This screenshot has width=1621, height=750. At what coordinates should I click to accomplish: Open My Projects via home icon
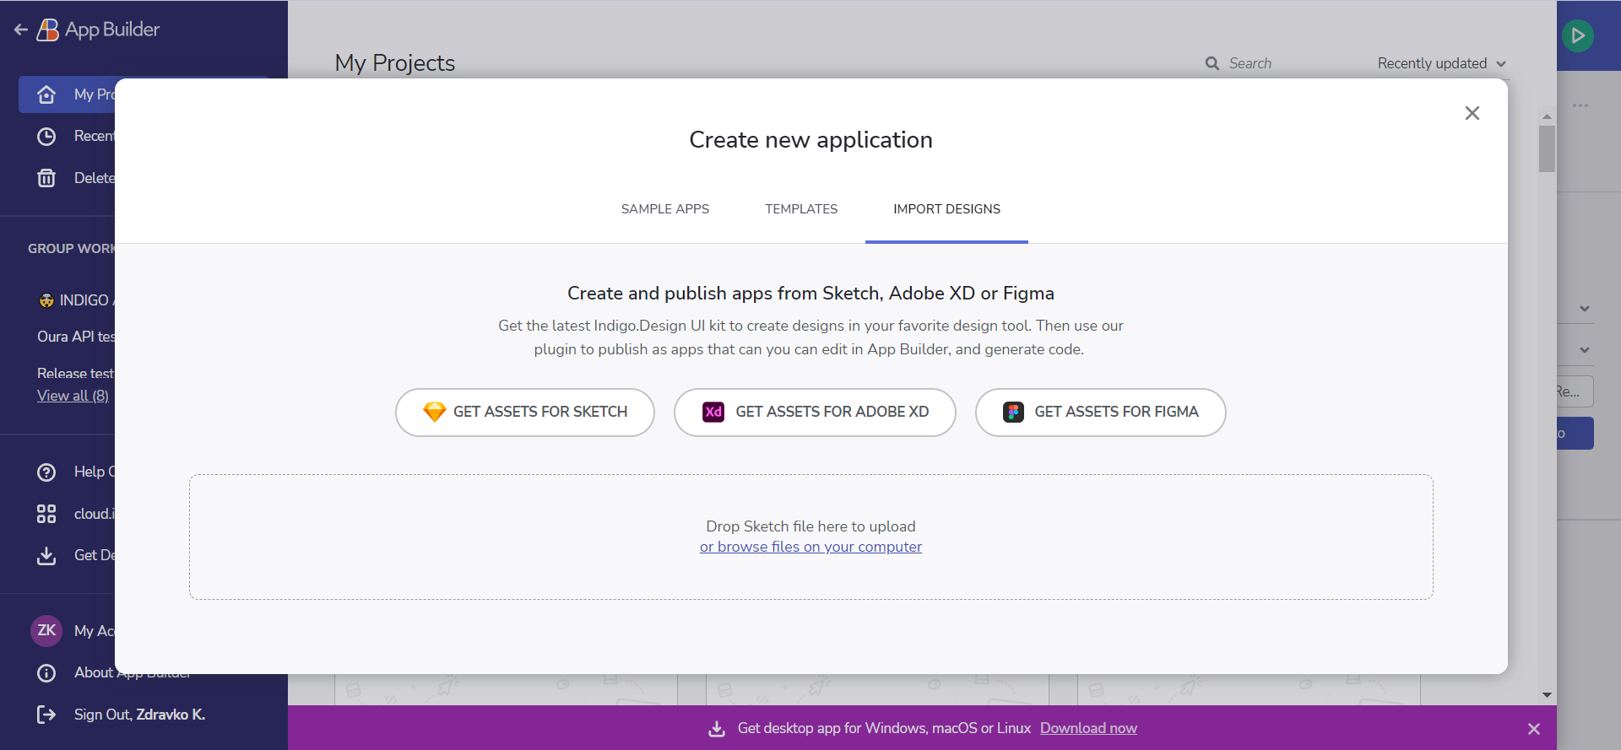[x=46, y=94]
